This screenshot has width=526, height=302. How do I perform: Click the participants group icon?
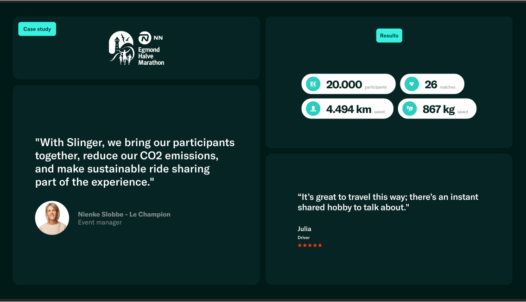click(314, 84)
